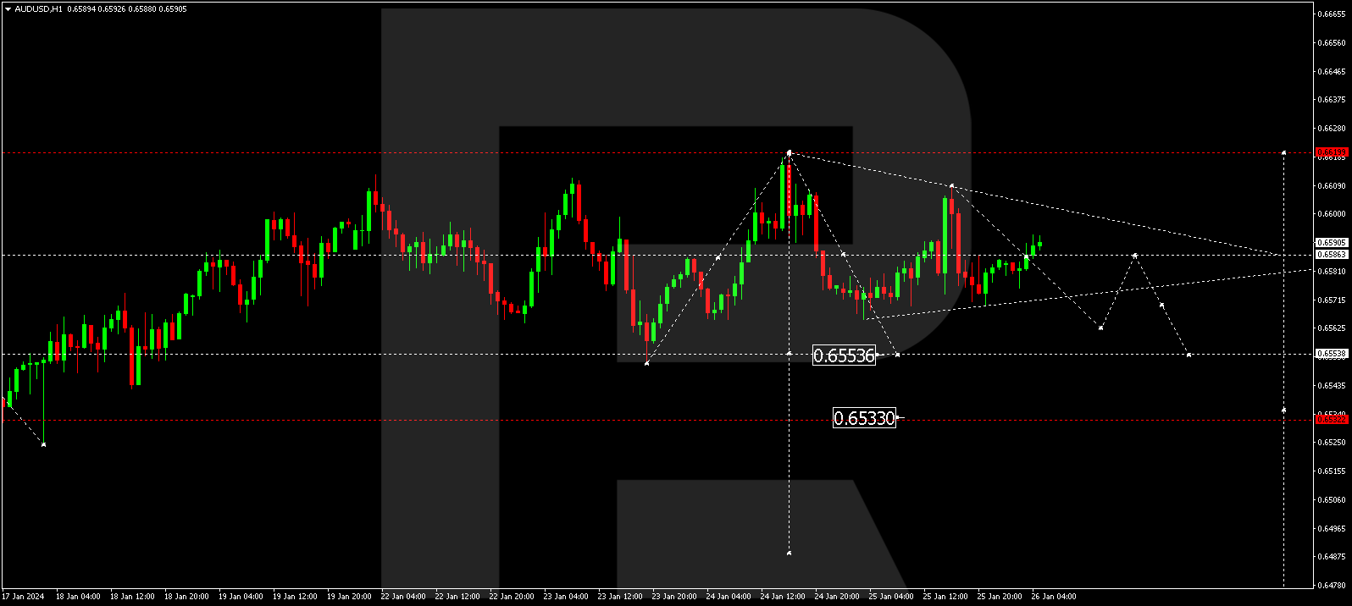Click the 24 Jan 12:00 time label
1352x606 pixels.
[783, 597]
